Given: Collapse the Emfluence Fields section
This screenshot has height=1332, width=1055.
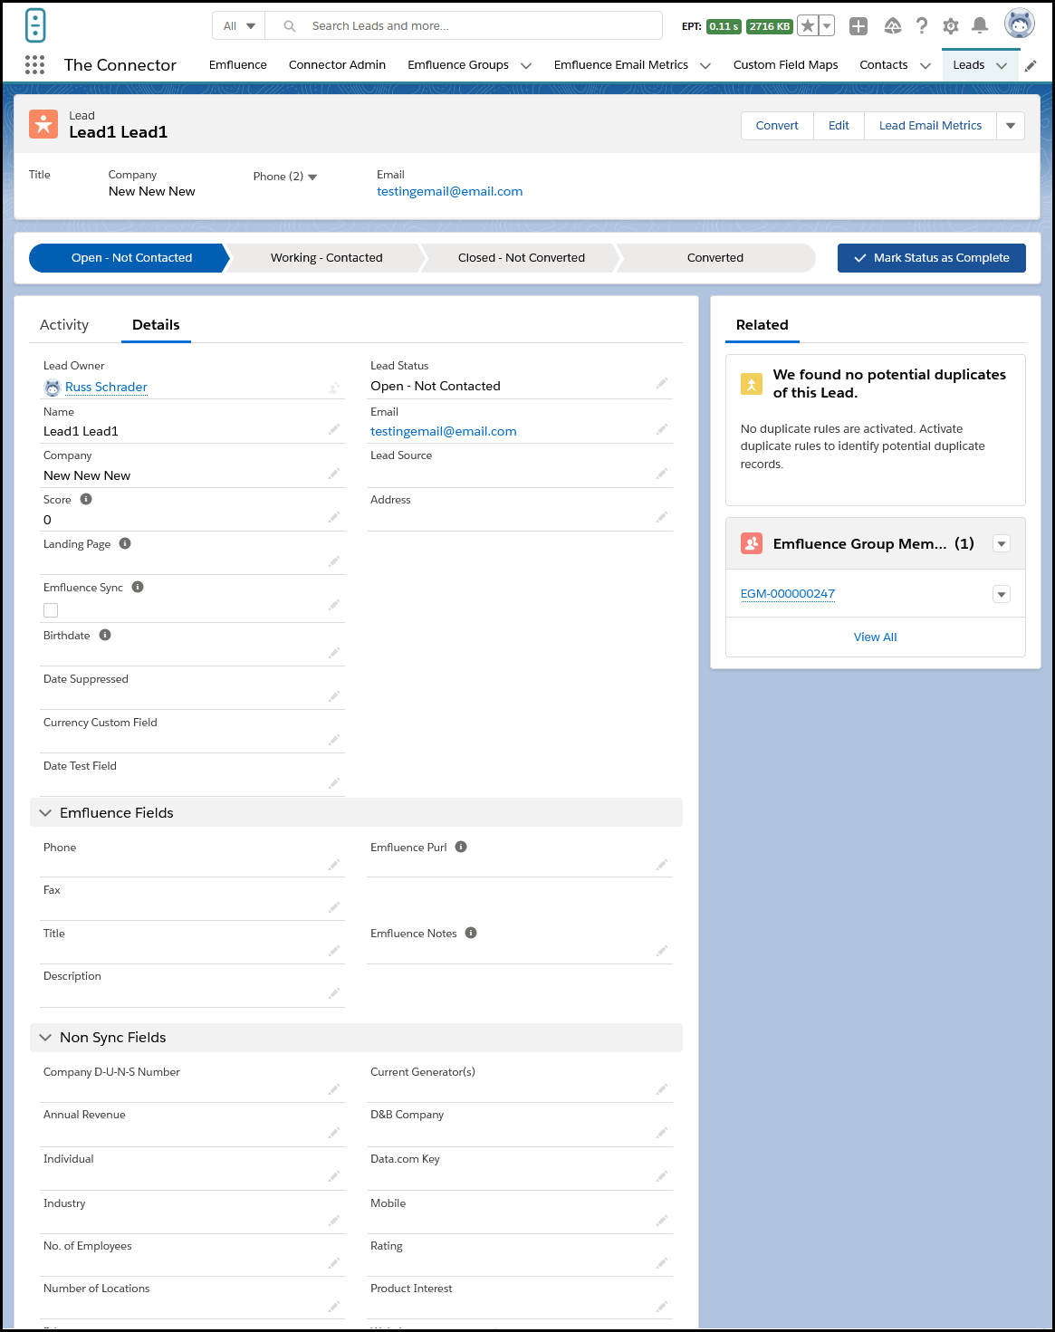Looking at the screenshot, I should pos(45,812).
